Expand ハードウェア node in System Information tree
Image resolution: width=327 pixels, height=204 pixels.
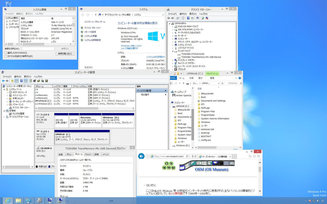pos(7,21)
